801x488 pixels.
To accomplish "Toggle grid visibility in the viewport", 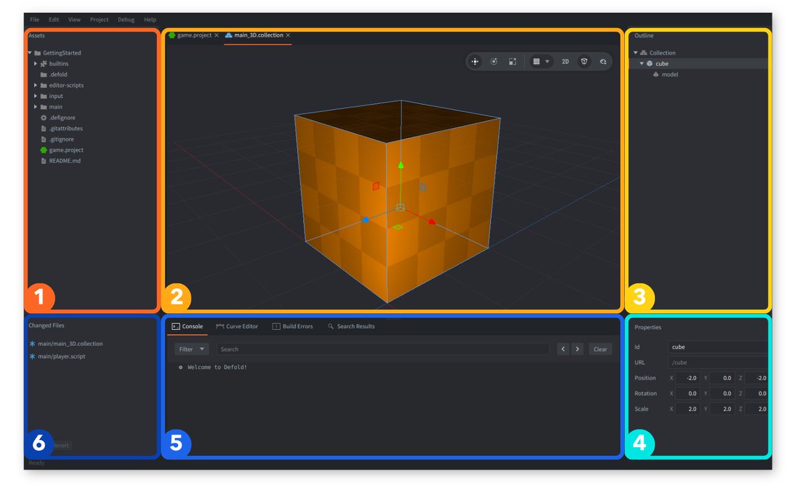I will (x=537, y=61).
